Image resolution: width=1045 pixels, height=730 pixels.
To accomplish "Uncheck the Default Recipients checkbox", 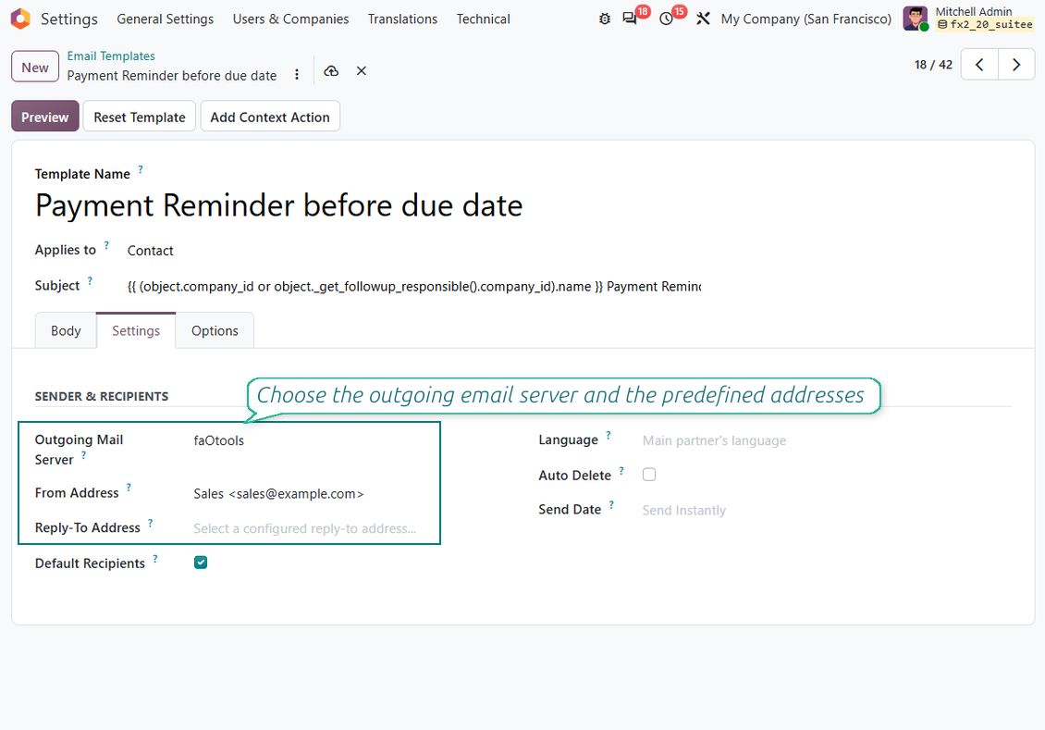I will 201,563.
